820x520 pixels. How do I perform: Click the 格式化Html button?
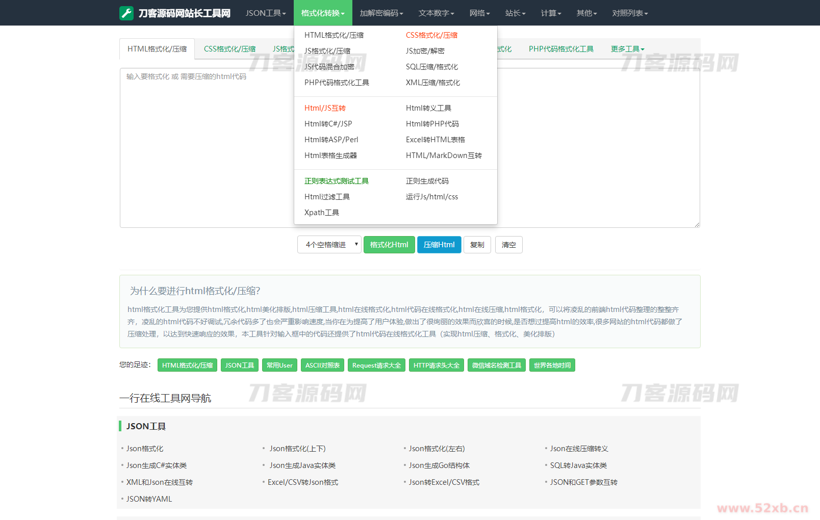tap(389, 245)
